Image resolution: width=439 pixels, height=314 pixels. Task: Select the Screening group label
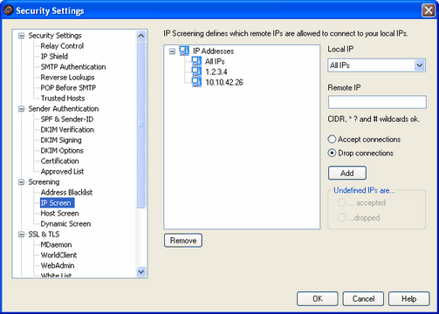(x=44, y=182)
